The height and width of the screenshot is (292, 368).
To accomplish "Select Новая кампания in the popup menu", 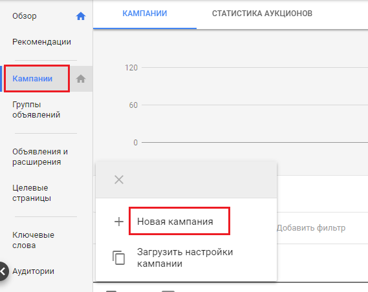I will point(175,222).
